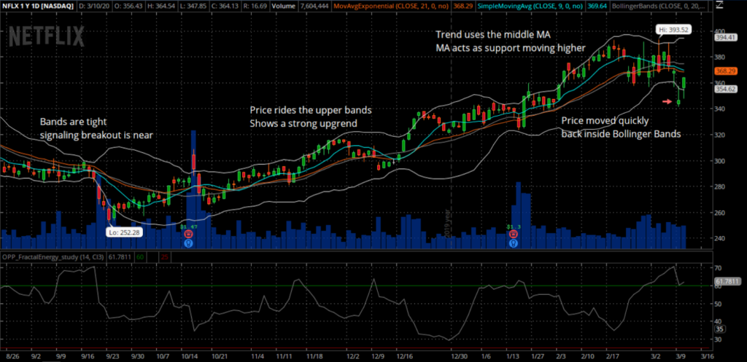Click the 9/16 date on time axis

pyautogui.click(x=86, y=356)
